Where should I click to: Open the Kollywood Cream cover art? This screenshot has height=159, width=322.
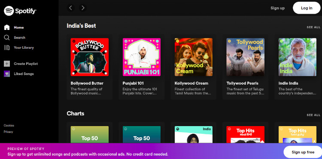coord(194,57)
